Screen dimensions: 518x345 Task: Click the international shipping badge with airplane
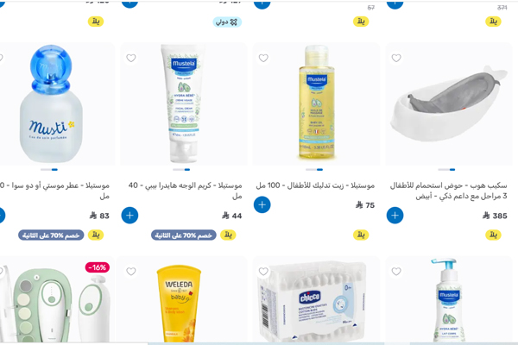[x=227, y=22]
